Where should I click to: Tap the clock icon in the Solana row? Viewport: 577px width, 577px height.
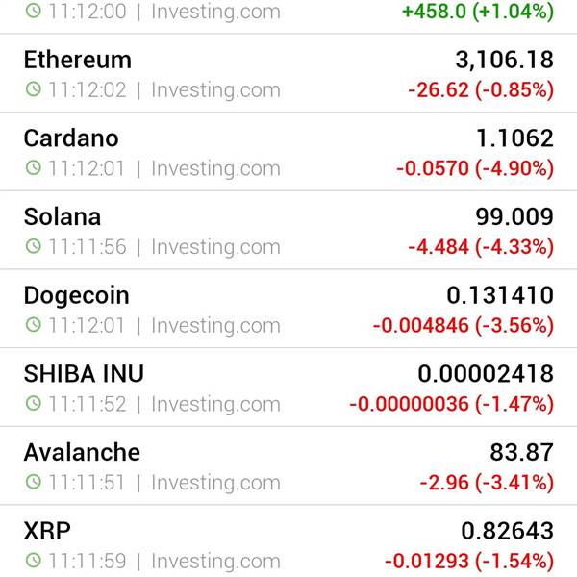[34, 246]
